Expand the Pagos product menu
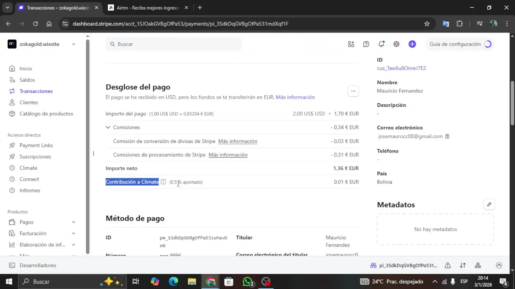Screen dimensions: 515x289 pyautogui.click(x=73, y=222)
